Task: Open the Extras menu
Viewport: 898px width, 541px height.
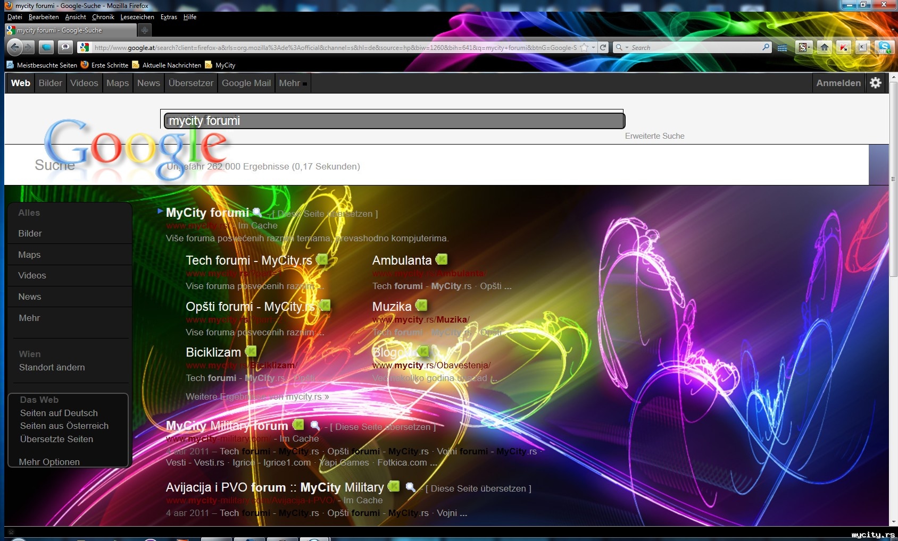Action: [x=169, y=17]
